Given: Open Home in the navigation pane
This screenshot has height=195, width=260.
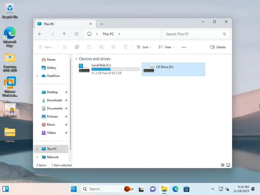Looking at the screenshot, I should pyautogui.click(x=51, y=60).
